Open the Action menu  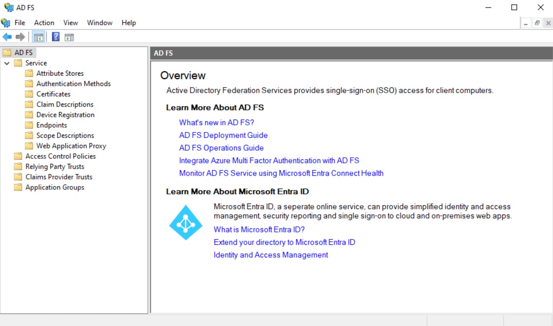pos(44,23)
